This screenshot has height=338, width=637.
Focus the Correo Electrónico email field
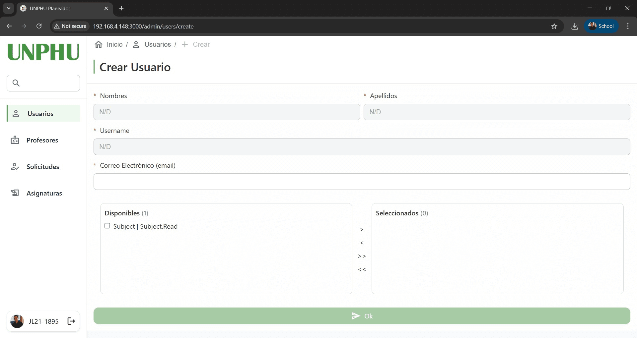[362, 182]
